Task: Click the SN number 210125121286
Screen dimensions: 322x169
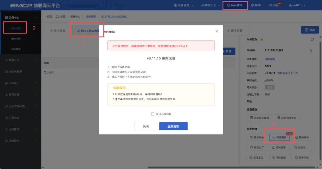Action: (x=274, y=50)
